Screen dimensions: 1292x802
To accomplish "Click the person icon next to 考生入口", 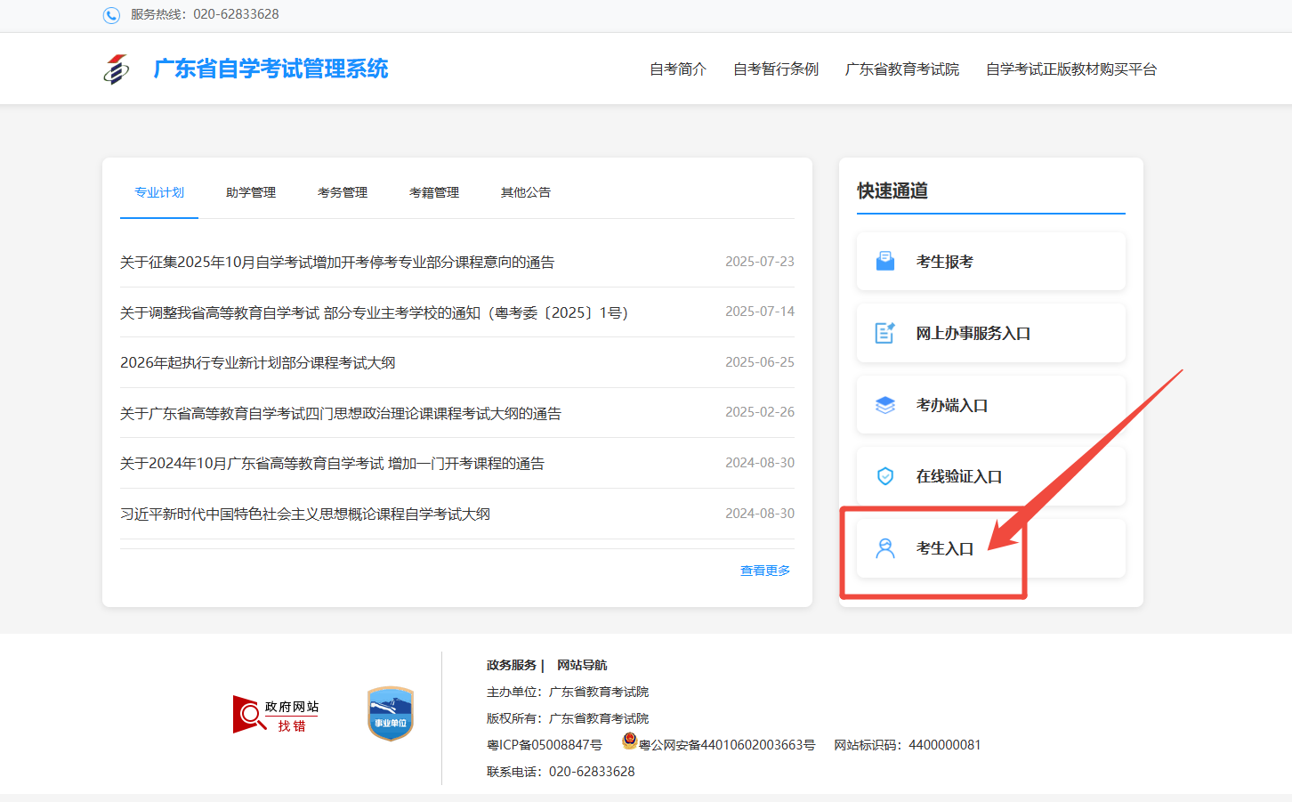I will point(884,547).
